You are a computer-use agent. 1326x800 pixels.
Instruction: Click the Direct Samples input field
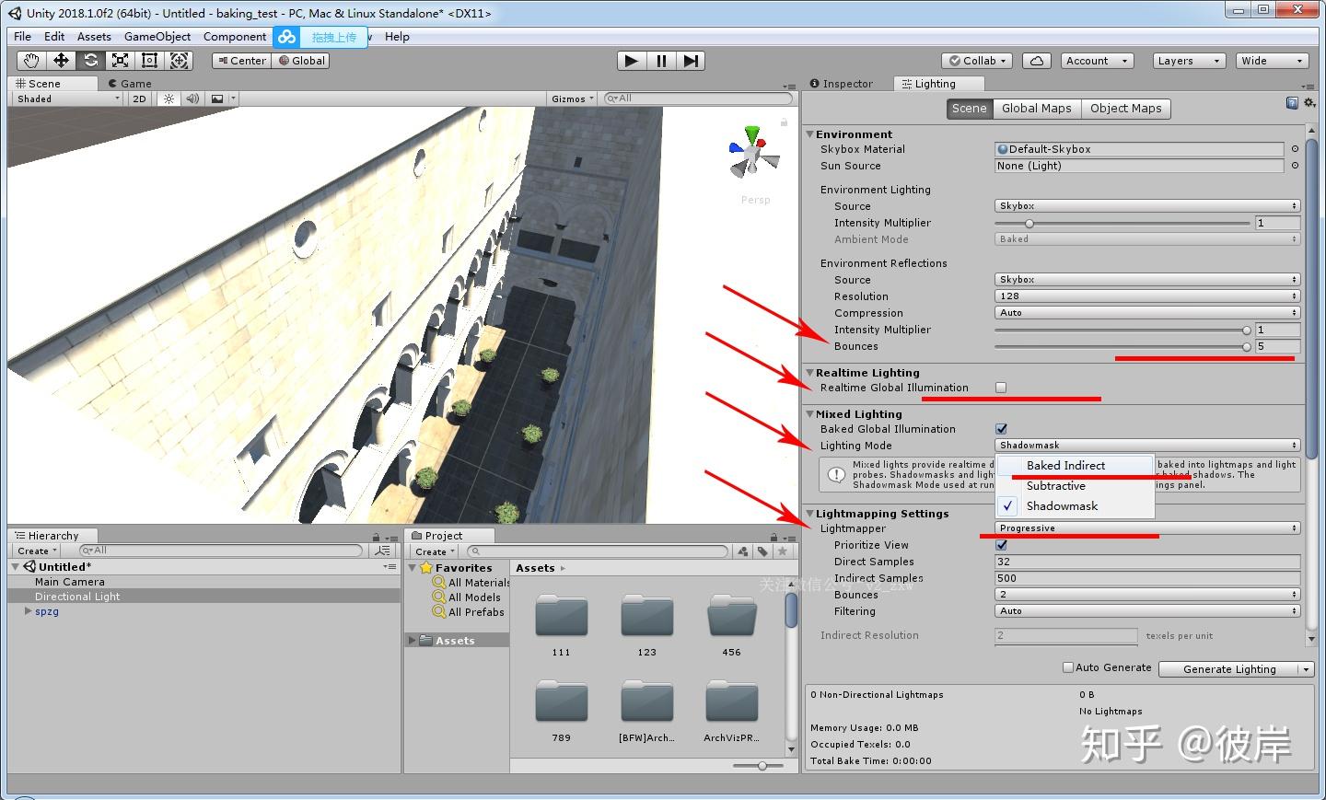point(1147,562)
